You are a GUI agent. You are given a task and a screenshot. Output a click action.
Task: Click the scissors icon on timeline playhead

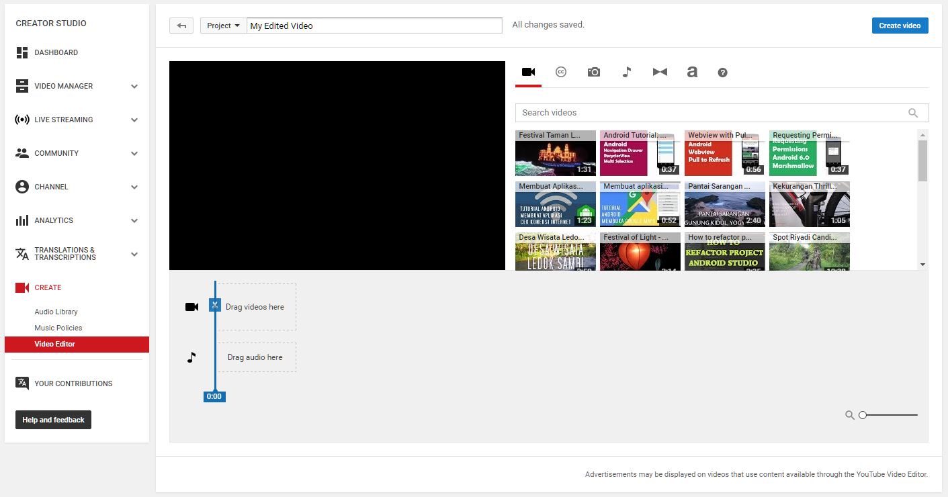point(214,306)
